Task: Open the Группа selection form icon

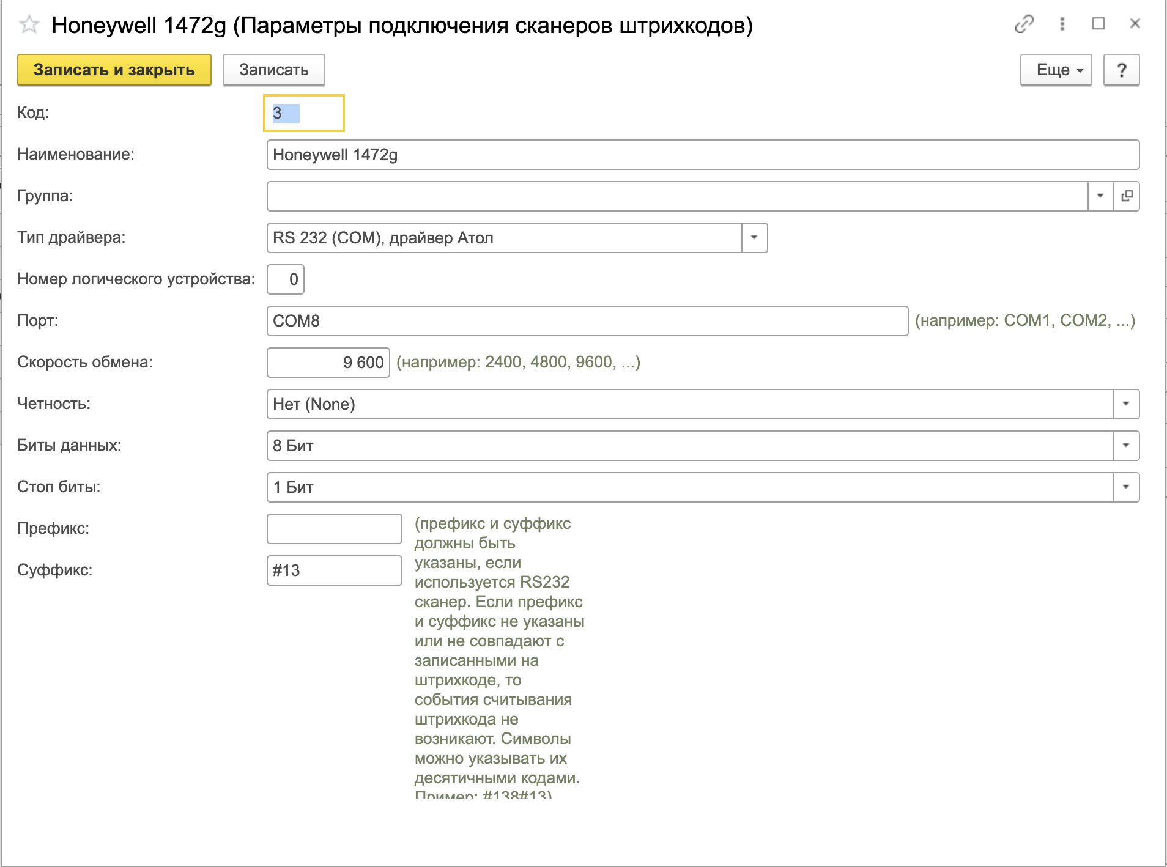Action: (1127, 196)
